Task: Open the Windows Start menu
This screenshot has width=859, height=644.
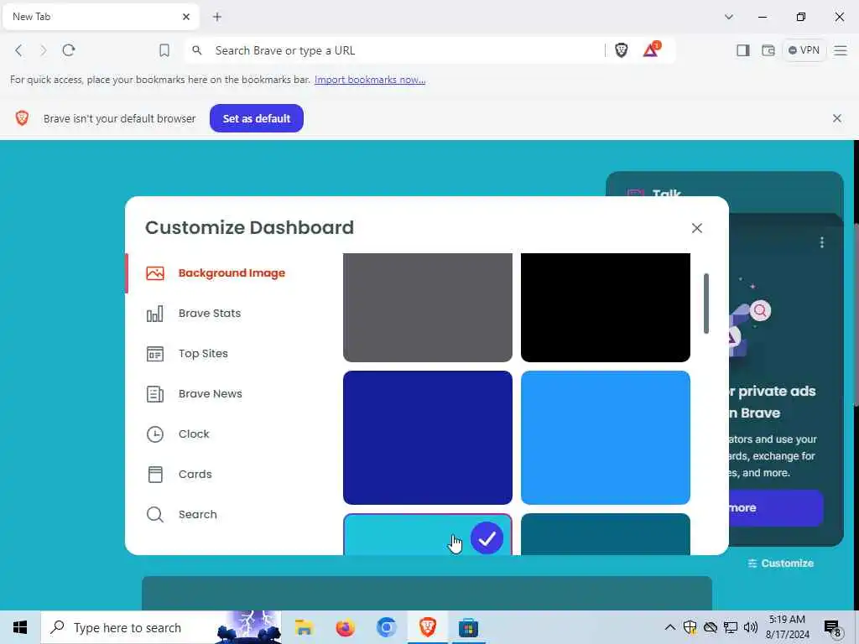Action: click(x=20, y=627)
